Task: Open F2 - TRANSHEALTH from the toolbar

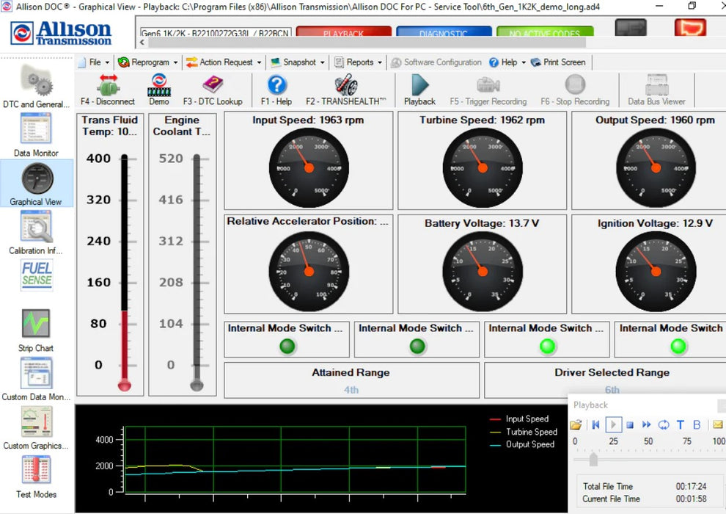Action: 345,88
